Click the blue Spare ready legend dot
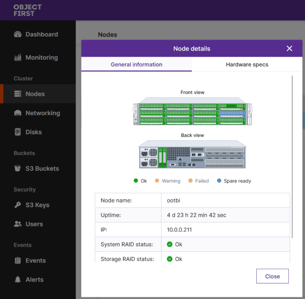305x299 pixels. pyautogui.click(x=219, y=181)
